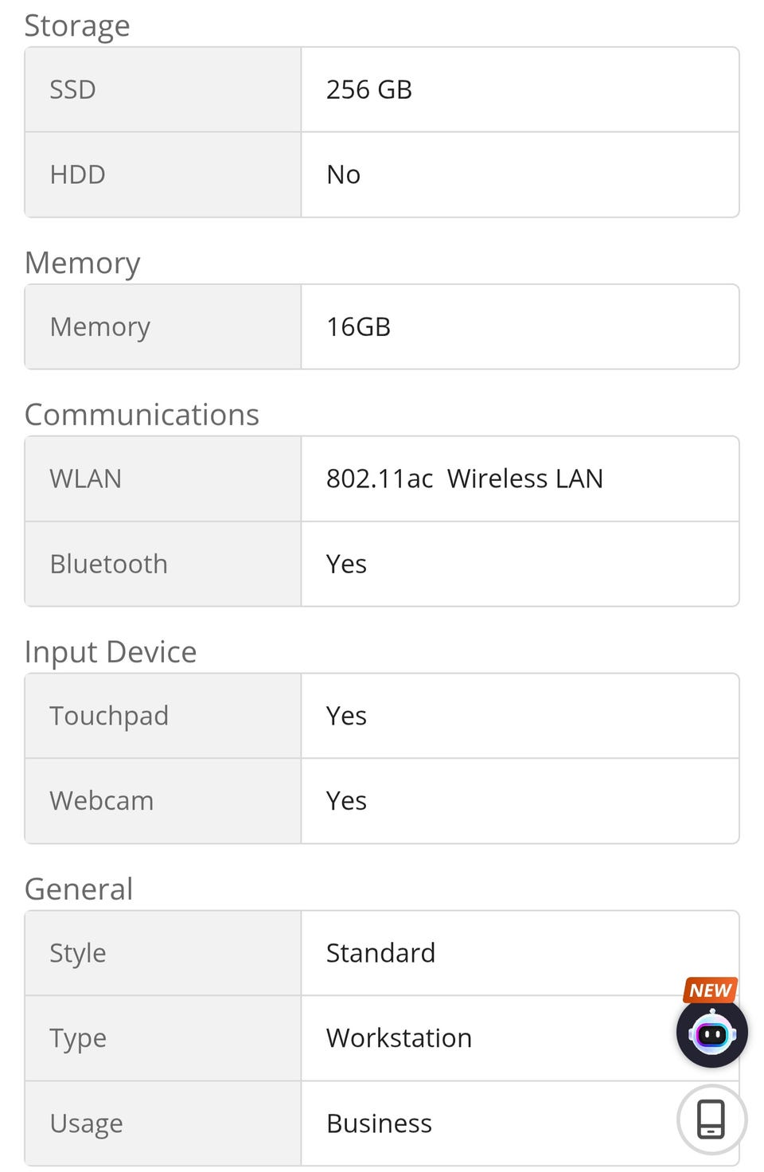Image resolution: width=764 pixels, height=1172 pixels.
Task: Click the 16GB memory value
Action: [358, 326]
